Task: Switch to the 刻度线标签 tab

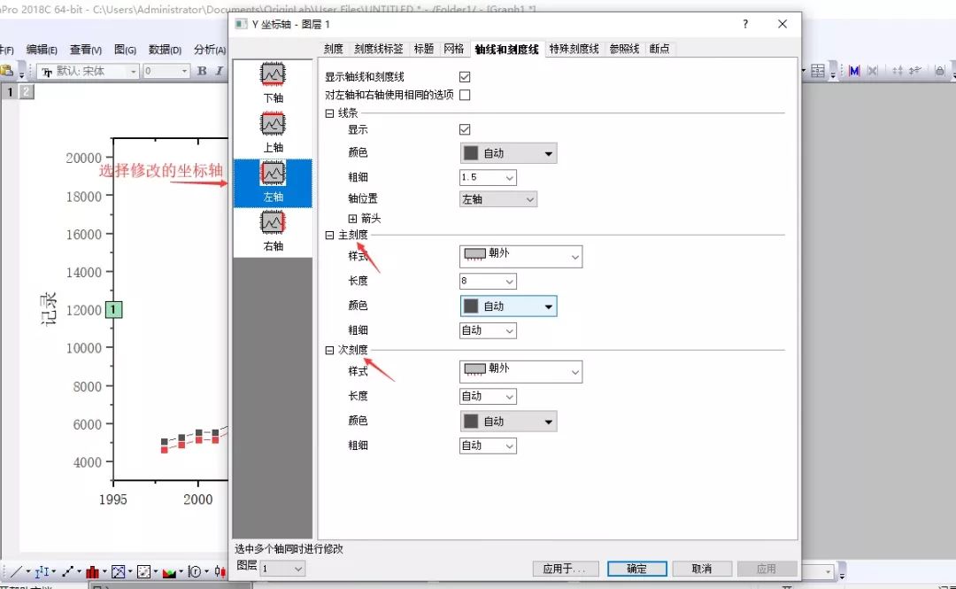Action: 379,49
